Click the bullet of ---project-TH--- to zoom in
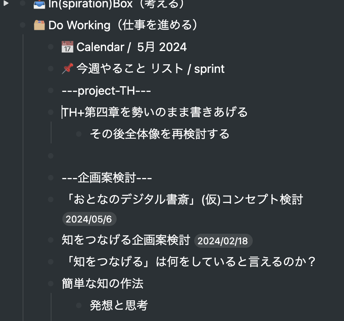 [51, 90]
